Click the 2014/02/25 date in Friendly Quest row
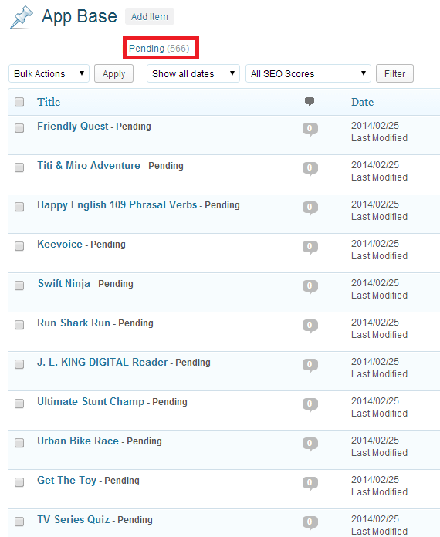The image size is (440, 537). pos(375,126)
